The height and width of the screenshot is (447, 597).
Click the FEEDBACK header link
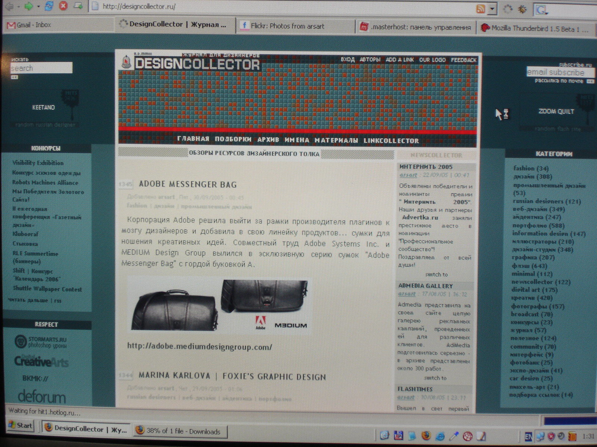point(463,60)
